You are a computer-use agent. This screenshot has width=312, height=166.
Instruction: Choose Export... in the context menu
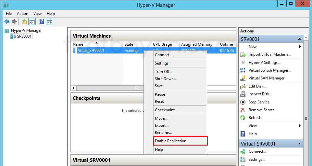click(175, 125)
